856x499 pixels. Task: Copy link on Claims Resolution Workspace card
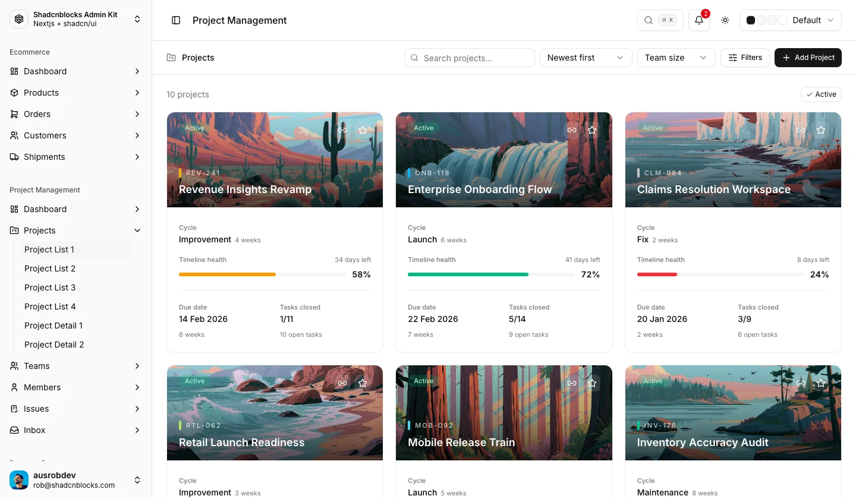pos(801,130)
